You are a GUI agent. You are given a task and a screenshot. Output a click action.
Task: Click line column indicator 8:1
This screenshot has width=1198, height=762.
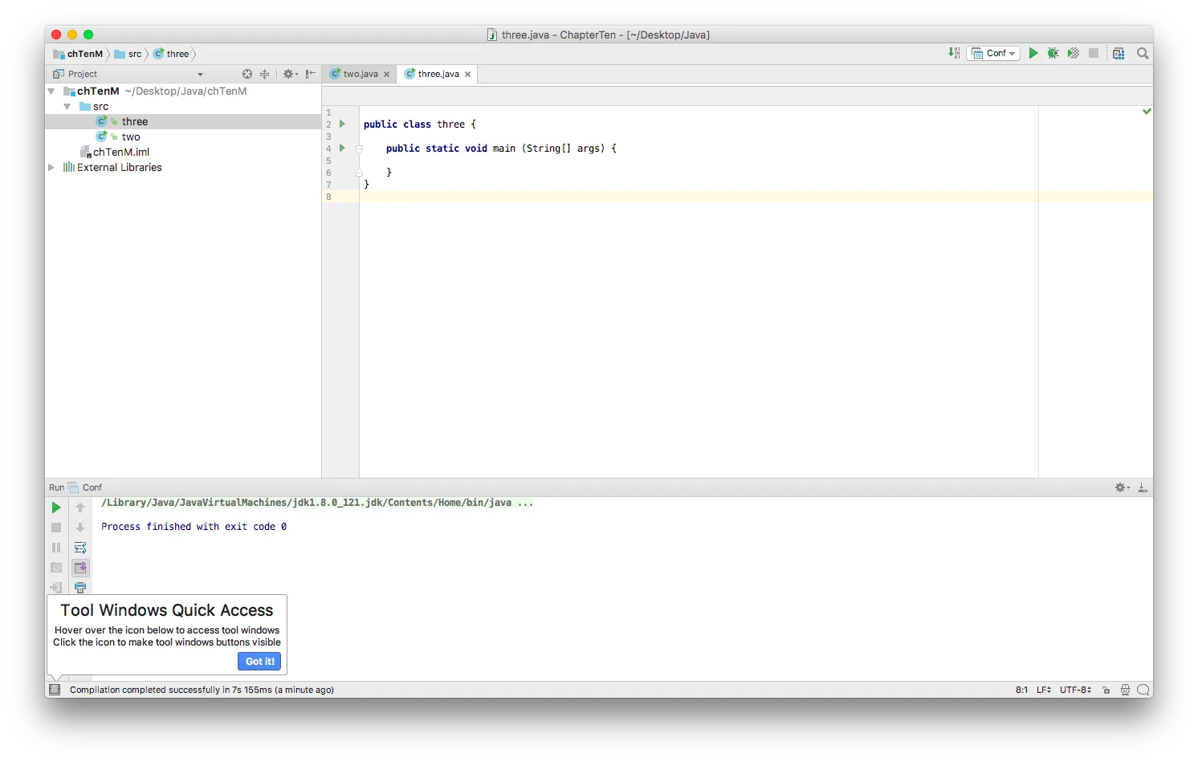(1021, 690)
